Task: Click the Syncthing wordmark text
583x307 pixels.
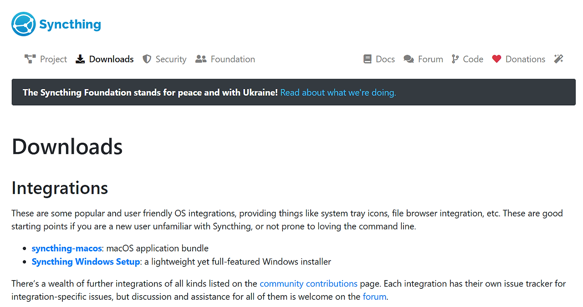Action: point(70,24)
